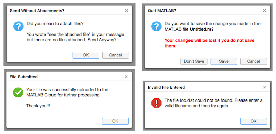The width and height of the screenshot is (276, 134).
Task: Acknowledge File Submitted with OK
Action: click(x=115, y=121)
